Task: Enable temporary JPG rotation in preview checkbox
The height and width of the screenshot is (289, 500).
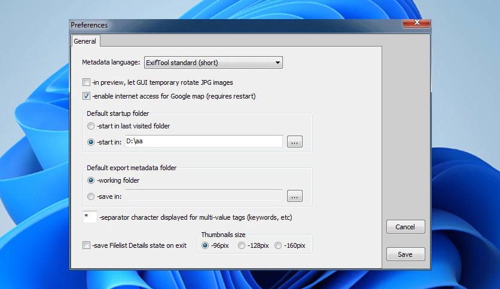Action: tap(86, 82)
